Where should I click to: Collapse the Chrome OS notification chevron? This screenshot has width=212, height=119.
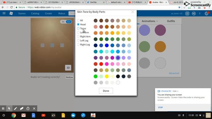[x=178, y=91]
